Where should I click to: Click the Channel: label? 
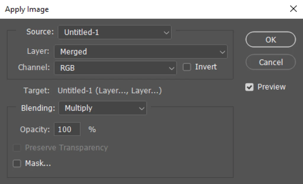click(34, 67)
